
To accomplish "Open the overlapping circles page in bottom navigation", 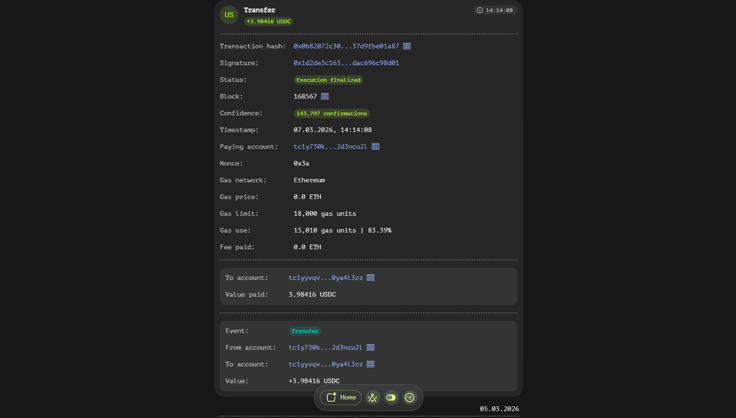I will [x=391, y=398].
